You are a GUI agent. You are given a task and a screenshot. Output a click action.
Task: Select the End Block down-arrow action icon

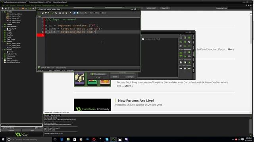181,56
